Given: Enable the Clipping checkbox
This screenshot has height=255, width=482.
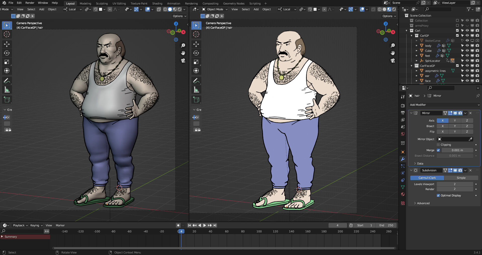Looking at the screenshot, I should click(438, 145).
